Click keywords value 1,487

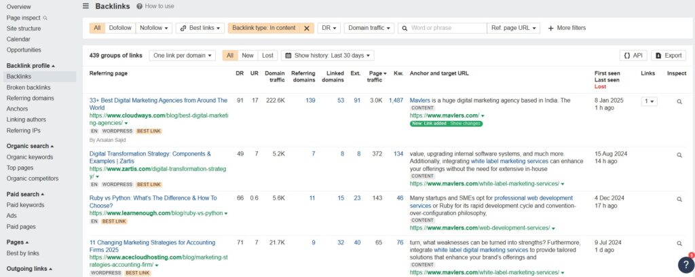pyautogui.click(x=396, y=100)
